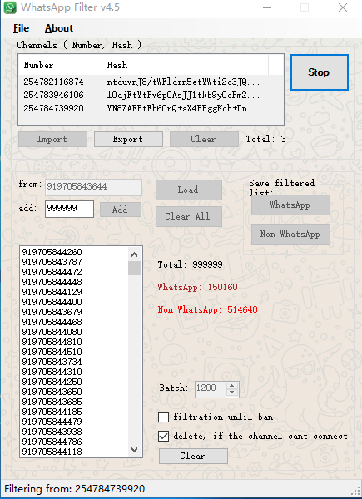Click the Batch value field showing 1200
362x499 pixels.
click(211, 388)
